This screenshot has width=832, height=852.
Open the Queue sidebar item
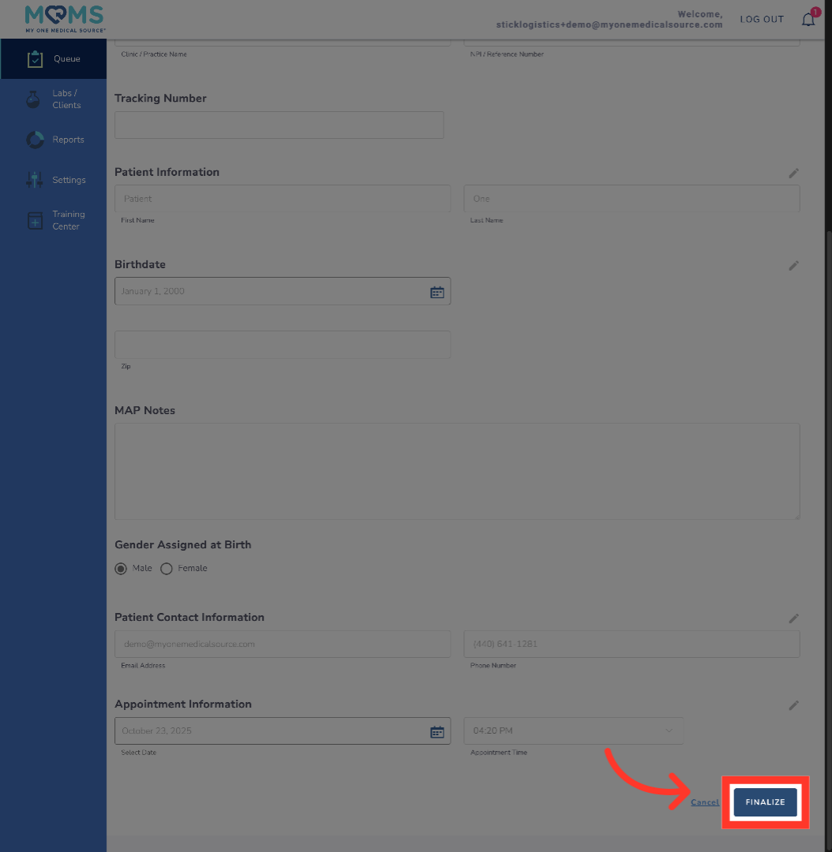[x=54, y=58]
